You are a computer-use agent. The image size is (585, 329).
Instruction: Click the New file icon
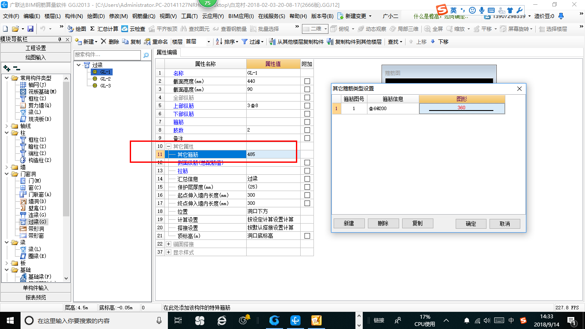[6, 29]
